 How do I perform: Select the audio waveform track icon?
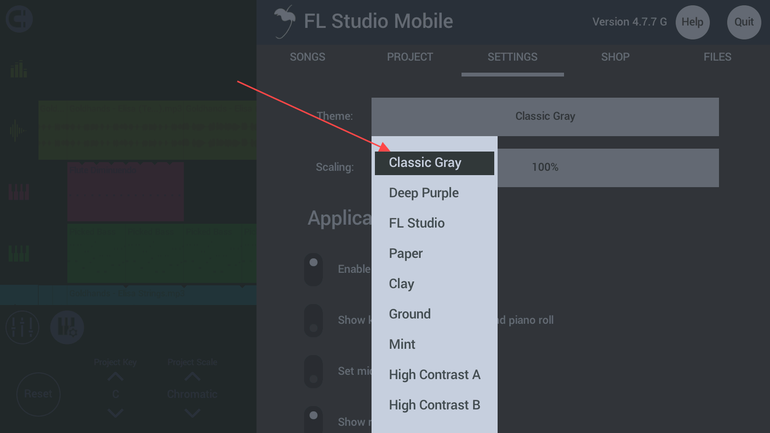tap(17, 130)
